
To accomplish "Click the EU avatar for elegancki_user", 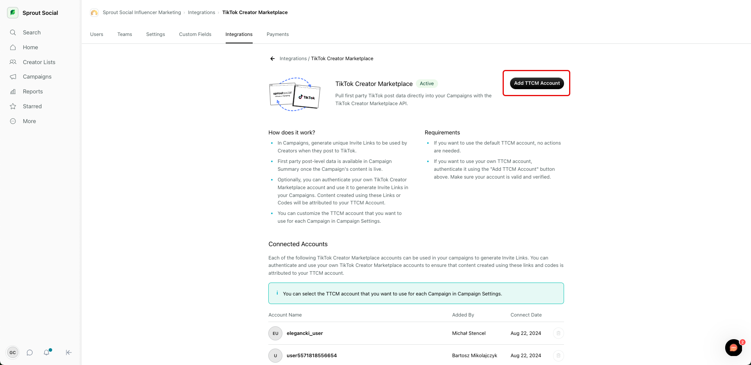I will pyautogui.click(x=275, y=333).
